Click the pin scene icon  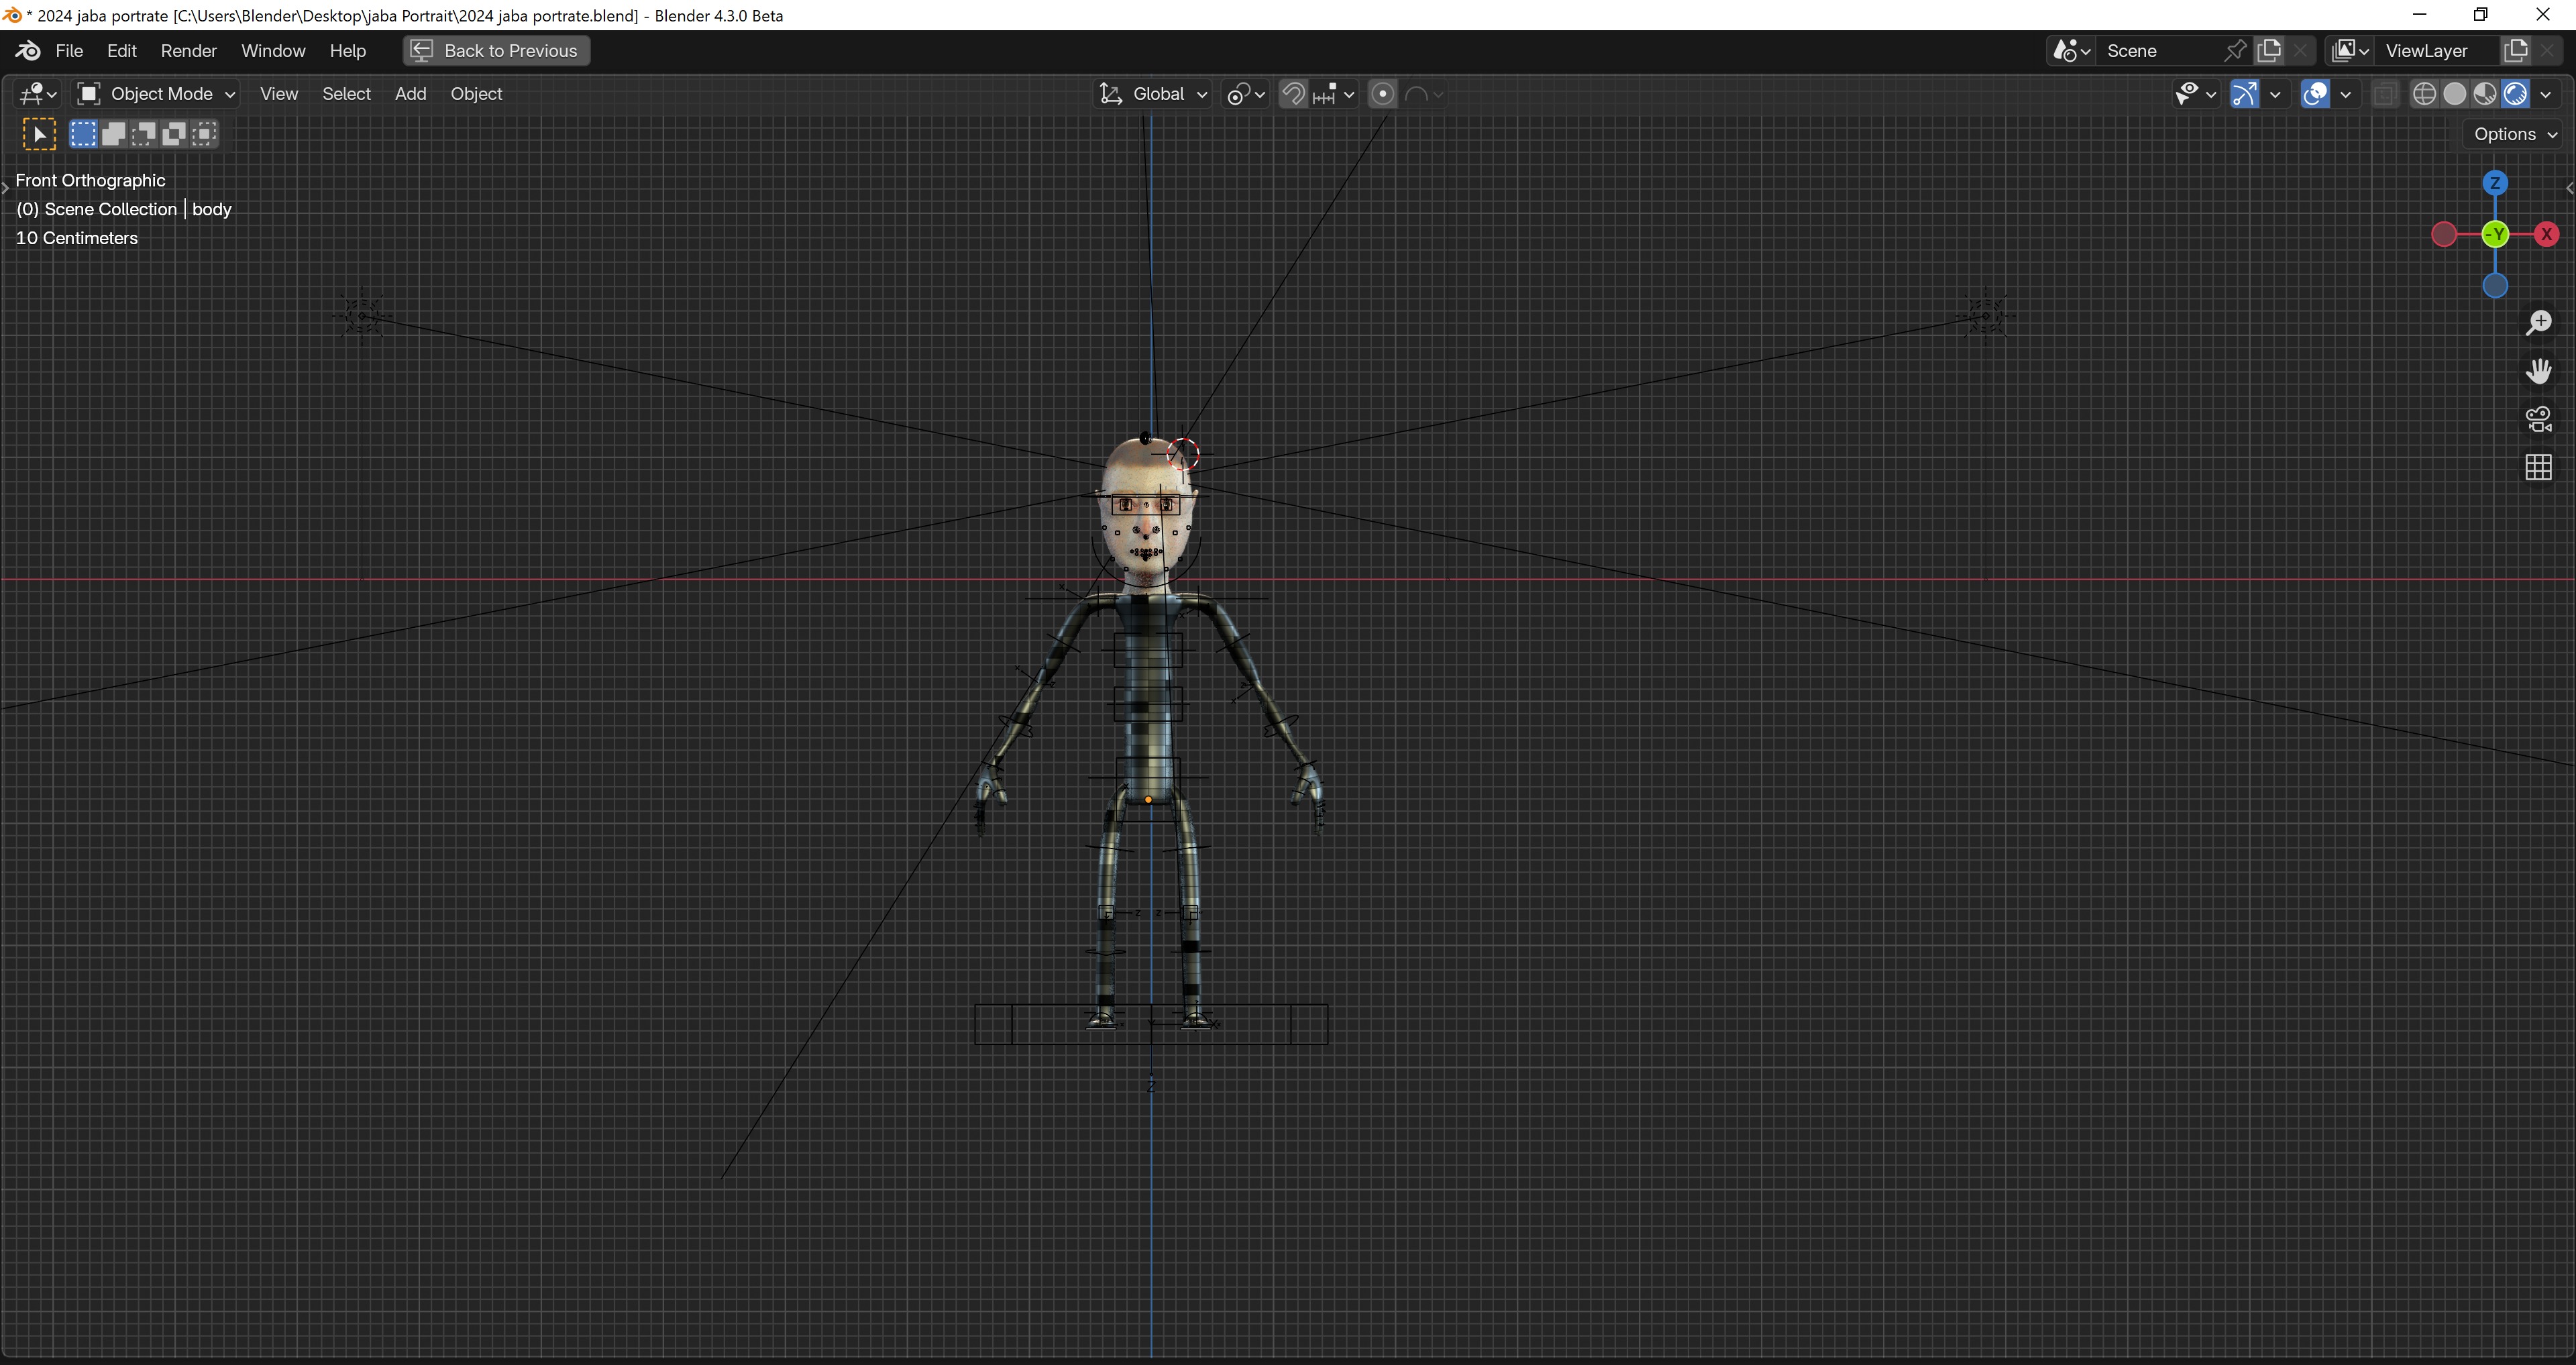pyautogui.click(x=2236, y=51)
